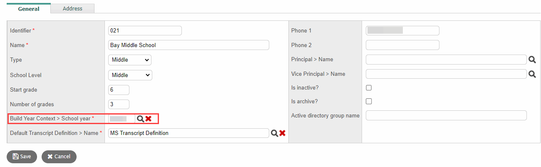Open the Vice Principal name lookup
Viewport: 541px width, 167px height.
pos(532,74)
